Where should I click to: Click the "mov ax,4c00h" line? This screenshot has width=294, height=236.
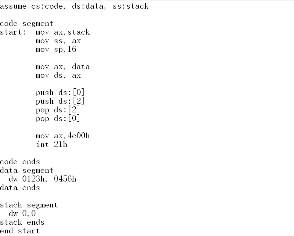coord(62,136)
